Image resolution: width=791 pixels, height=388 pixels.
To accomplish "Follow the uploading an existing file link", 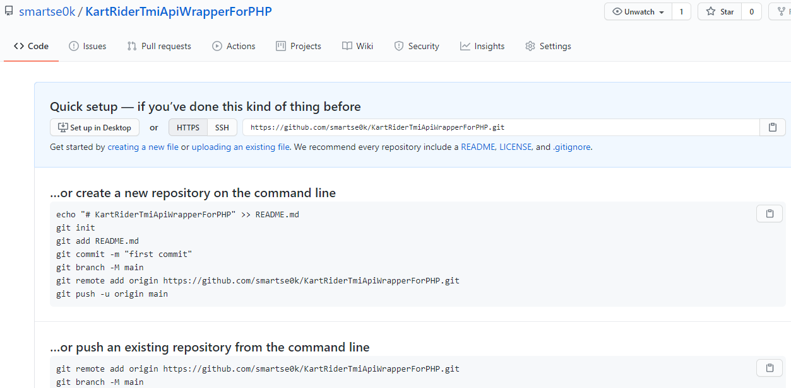I will pos(241,147).
